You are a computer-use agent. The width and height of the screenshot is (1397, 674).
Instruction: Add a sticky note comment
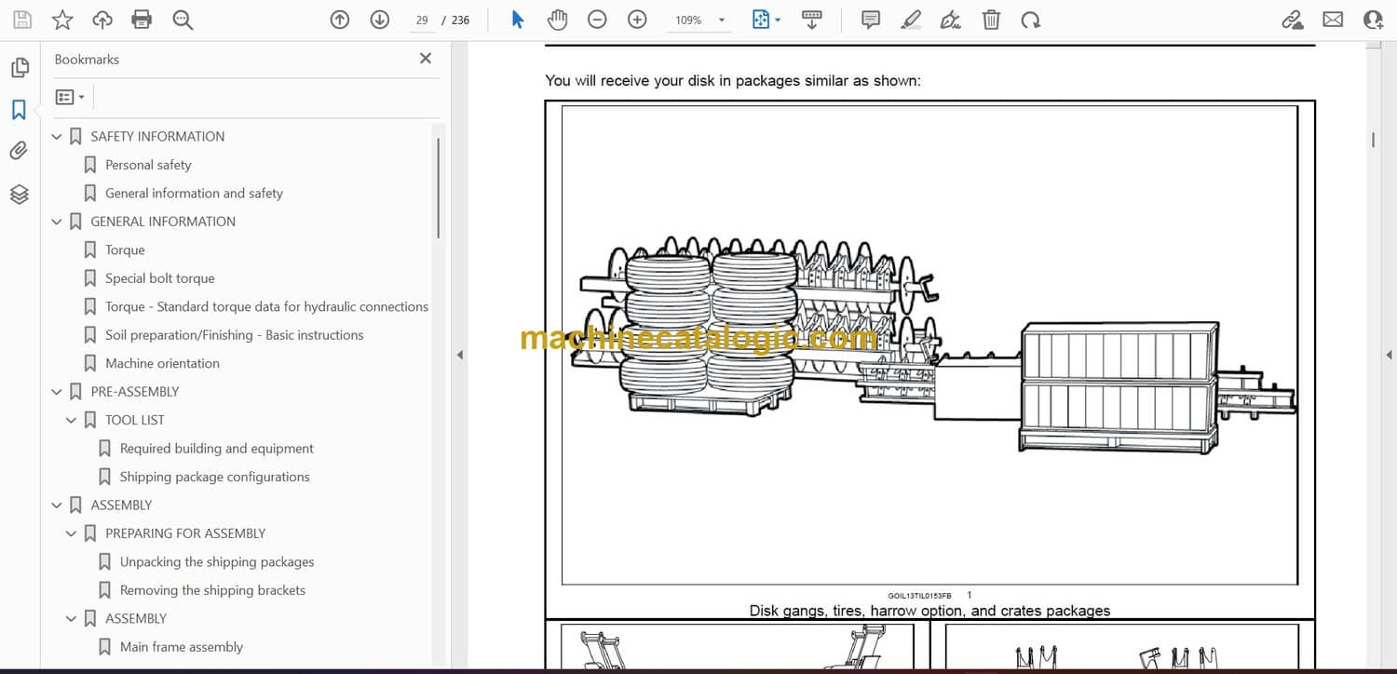[x=871, y=20]
